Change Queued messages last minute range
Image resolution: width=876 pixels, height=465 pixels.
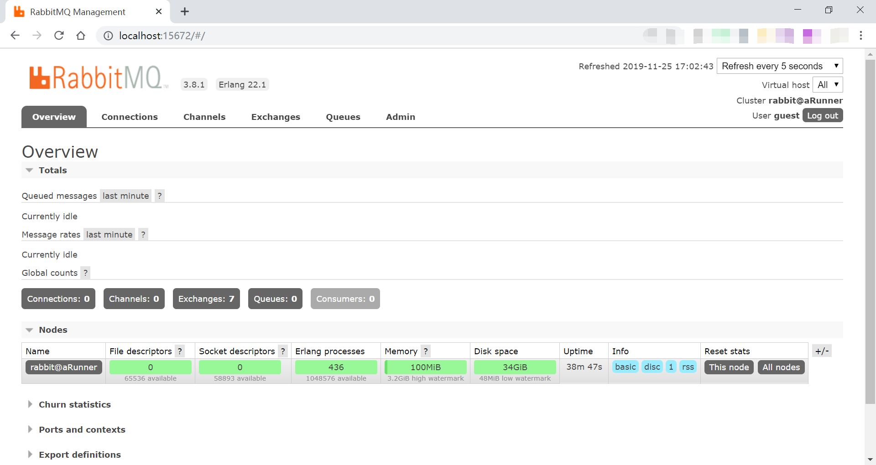[126, 196]
